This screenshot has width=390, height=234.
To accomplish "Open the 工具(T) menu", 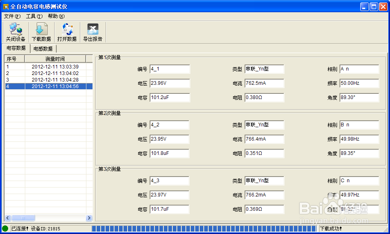I will coord(34,16).
